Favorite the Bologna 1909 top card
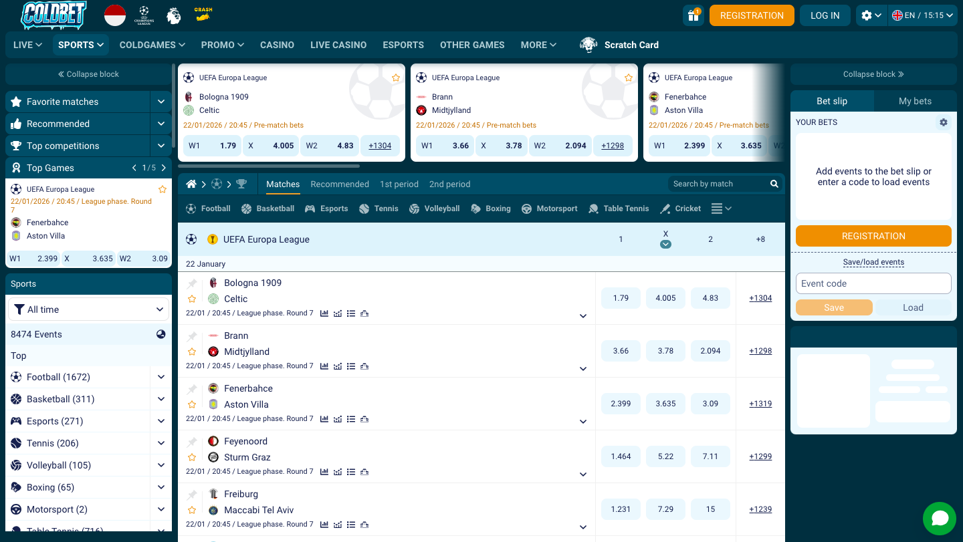 (396, 78)
